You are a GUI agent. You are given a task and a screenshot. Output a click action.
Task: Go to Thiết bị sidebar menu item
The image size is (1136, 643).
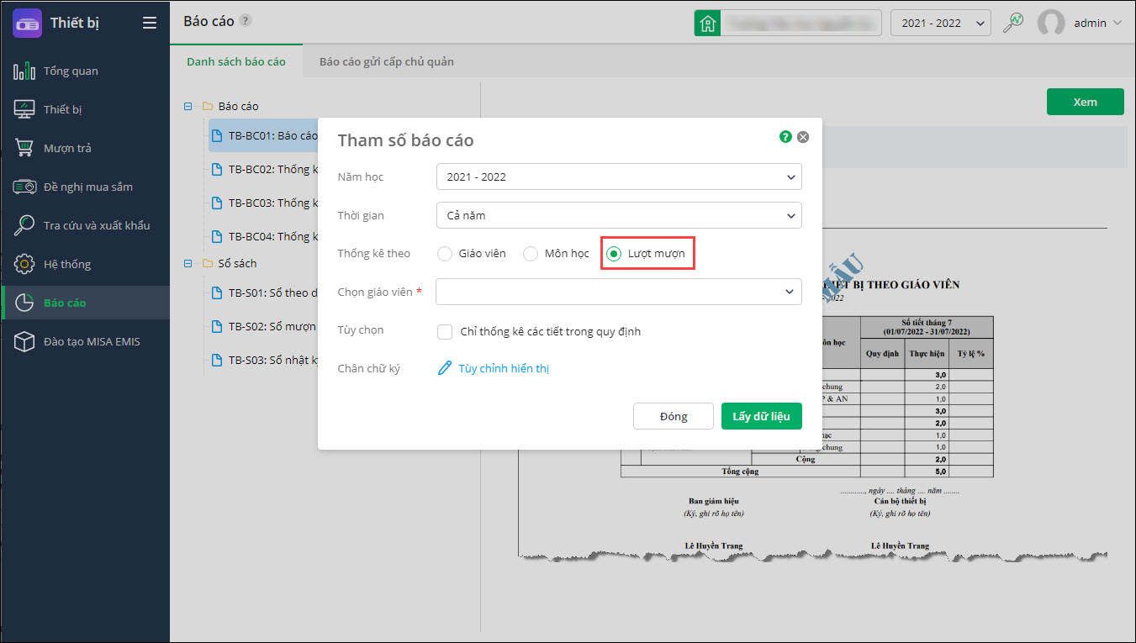click(85, 109)
